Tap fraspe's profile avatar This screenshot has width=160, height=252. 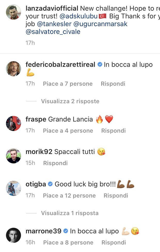(13, 123)
